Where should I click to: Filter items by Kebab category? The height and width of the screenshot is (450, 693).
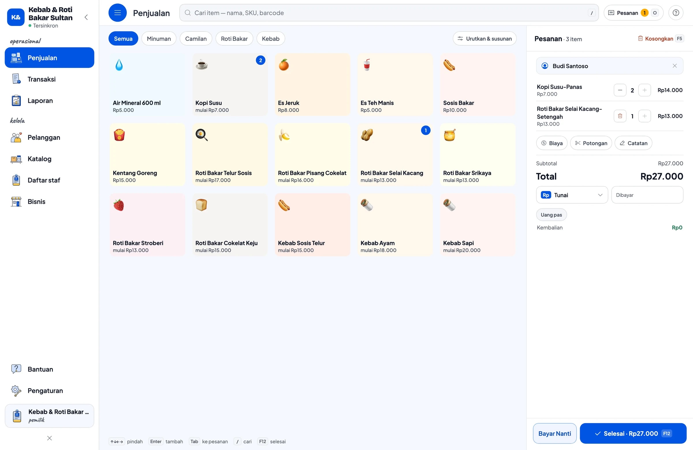[271, 39]
